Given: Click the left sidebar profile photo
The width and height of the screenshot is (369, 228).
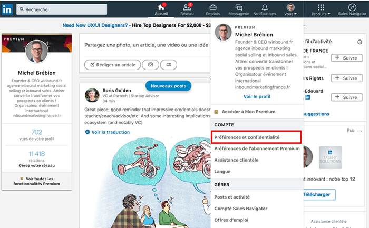Looking at the screenshot, I should pyautogui.click(x=37, y=52).
